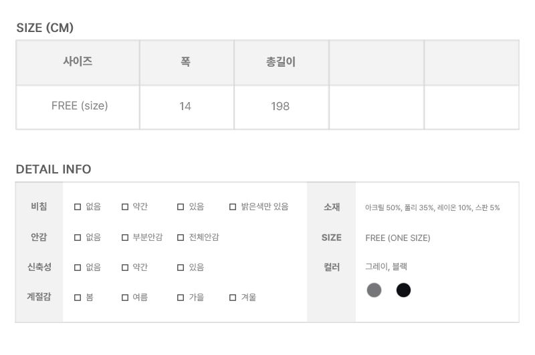
Task: Select the '부분안감' checkbox
Action: pyautogui.click(x=125, y=237)
